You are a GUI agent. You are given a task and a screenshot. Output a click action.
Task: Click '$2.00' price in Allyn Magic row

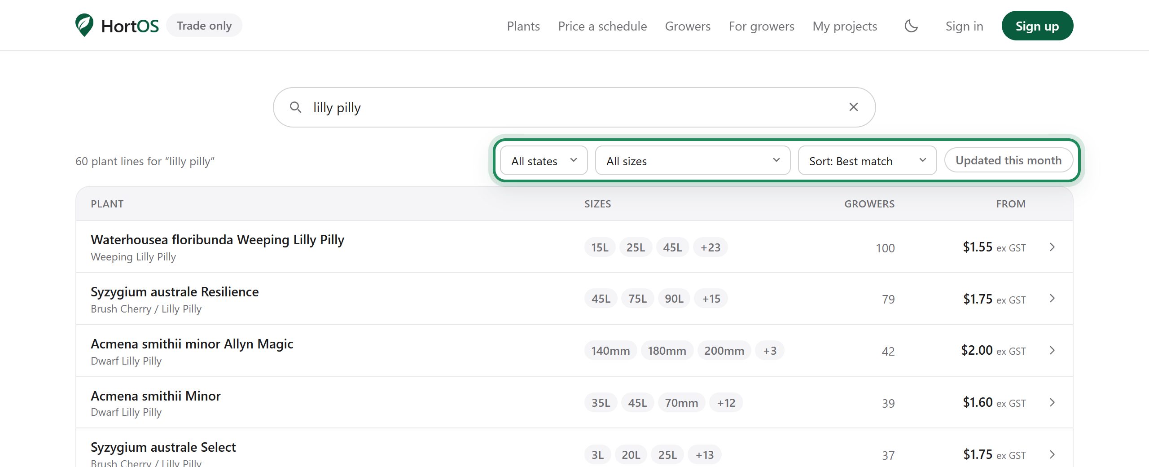977,350
